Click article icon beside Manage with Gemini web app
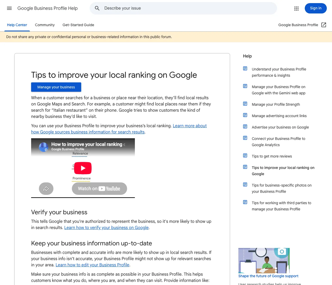 (x=245, y=86)
